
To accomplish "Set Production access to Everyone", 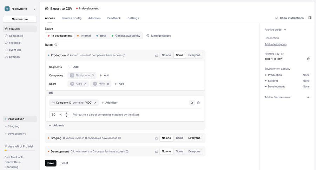I will [194, 55].
